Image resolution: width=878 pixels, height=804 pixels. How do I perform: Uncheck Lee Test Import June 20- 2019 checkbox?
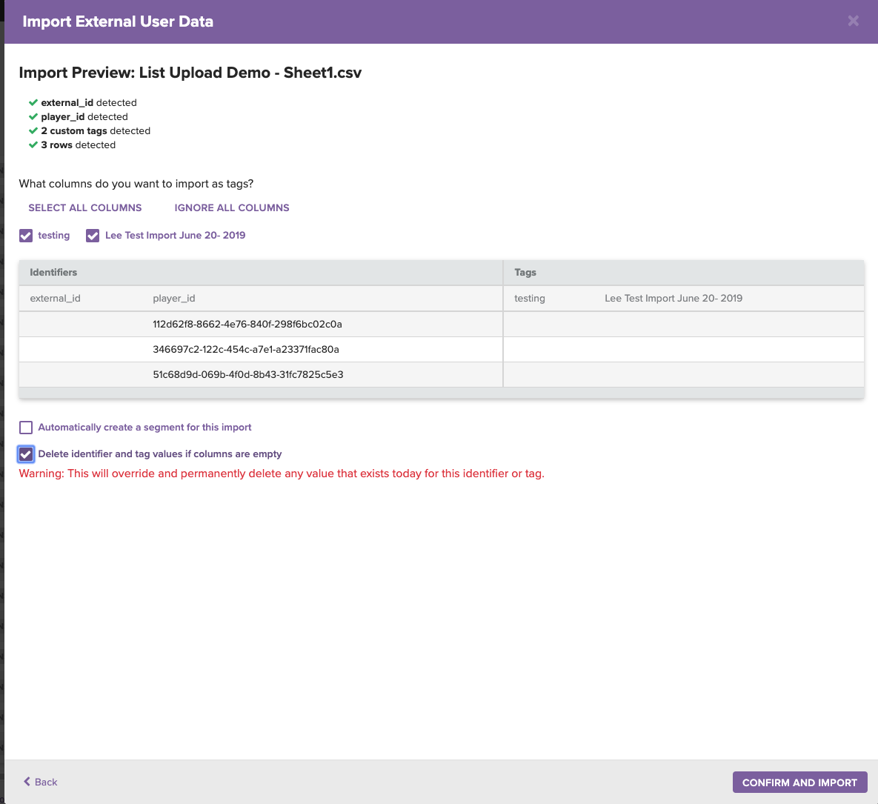pyautogui.click(x=93, y=236)
